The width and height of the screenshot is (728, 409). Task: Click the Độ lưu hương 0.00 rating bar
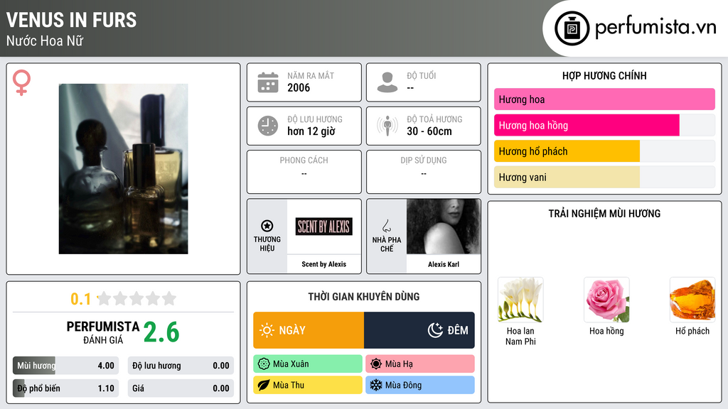click(x=181, y=366)
